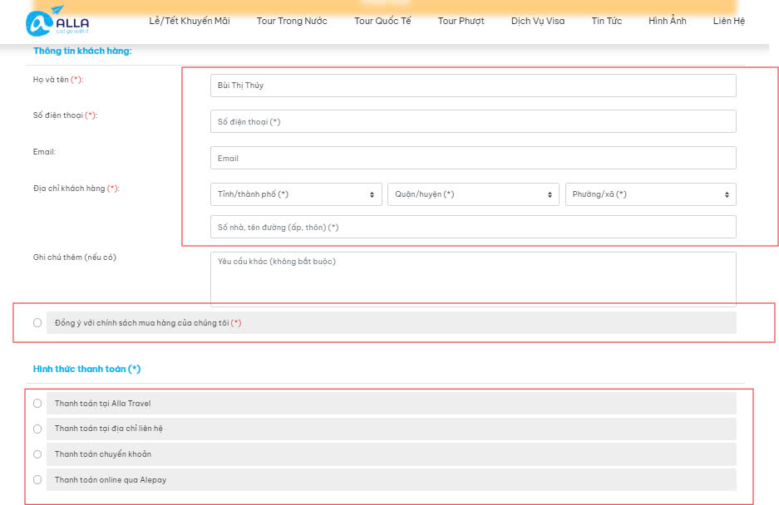Select Thanh toán tại Alla Travel option

37,403
